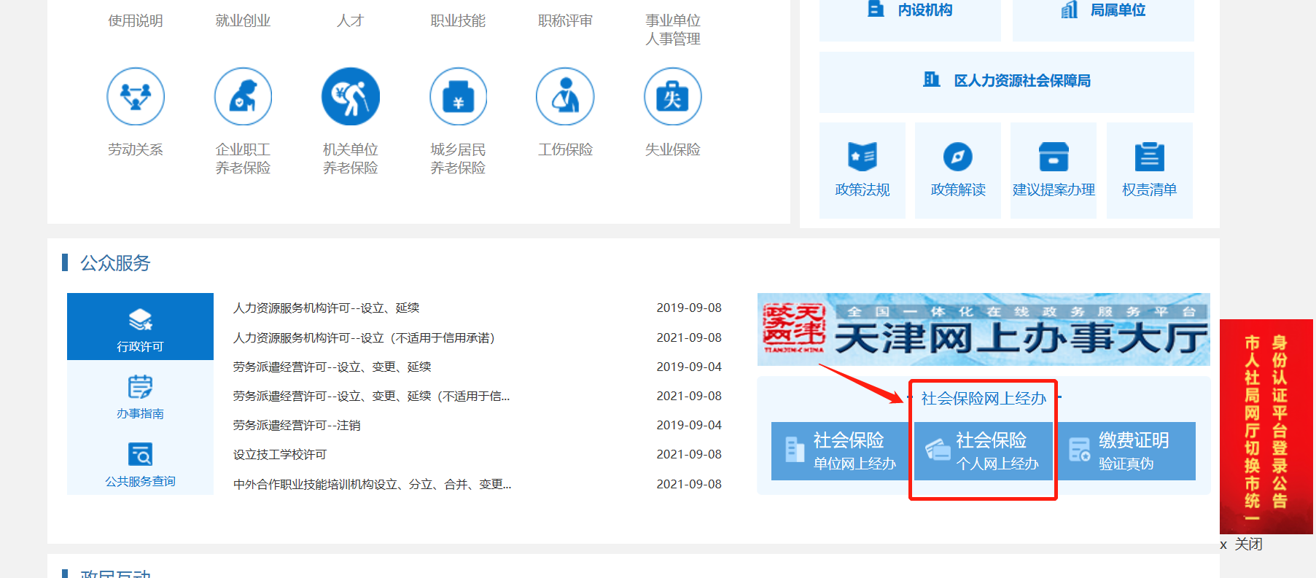
Task: Open the 失业保险 briefcase icon
Action: click(672, 96)
